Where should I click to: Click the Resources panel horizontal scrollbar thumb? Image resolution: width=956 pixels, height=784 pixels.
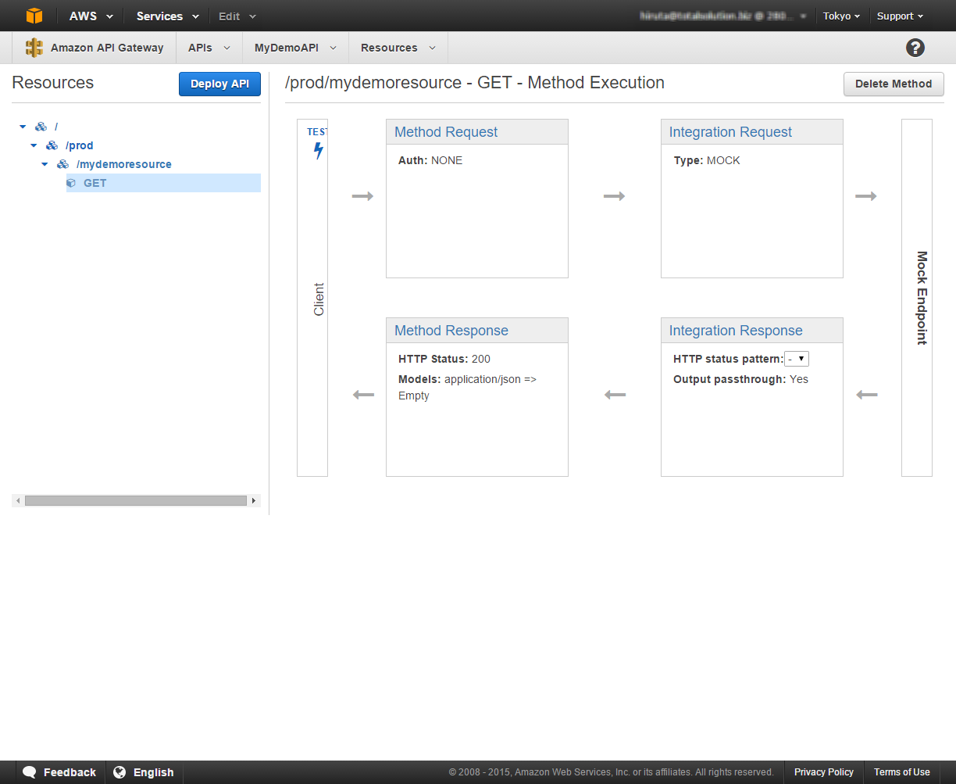point(136,500)
